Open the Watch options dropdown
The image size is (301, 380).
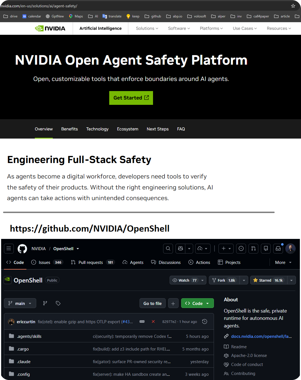pyautogui.click(x=202, y=280)
